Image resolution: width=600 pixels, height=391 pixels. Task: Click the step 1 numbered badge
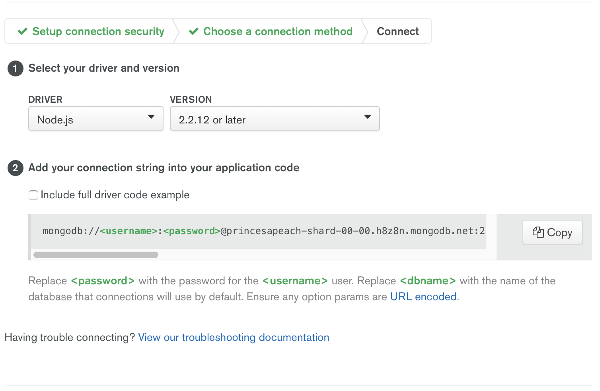click(15, 68)
